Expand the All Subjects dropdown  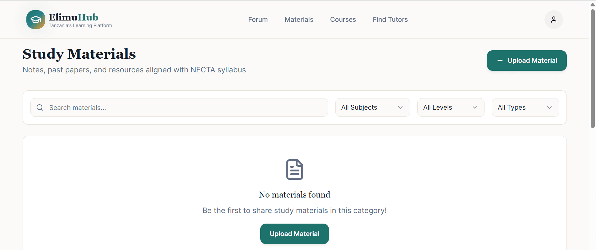tap(372, 107)
